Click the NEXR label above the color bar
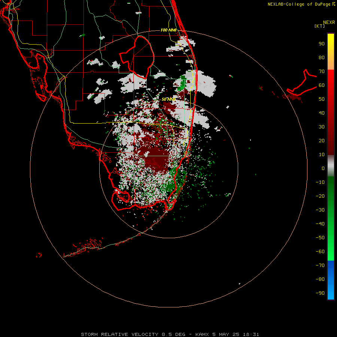The width and height of the screenshot is (337, 337). [329, 22]
